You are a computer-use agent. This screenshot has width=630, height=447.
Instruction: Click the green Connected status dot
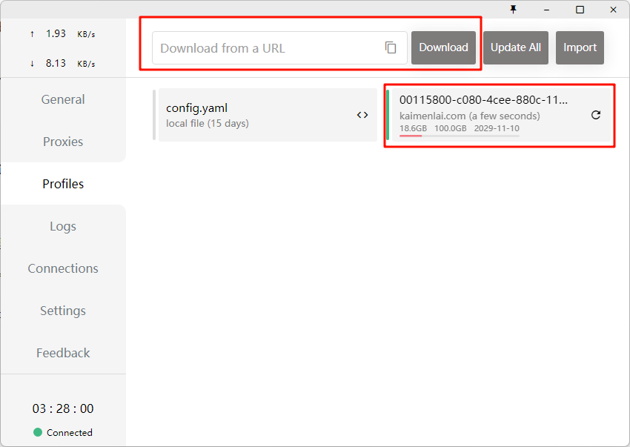point(38,432)
